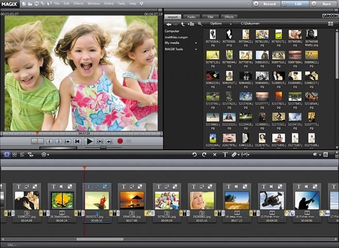Click the back arrow in the media browser

pos(169,24)
